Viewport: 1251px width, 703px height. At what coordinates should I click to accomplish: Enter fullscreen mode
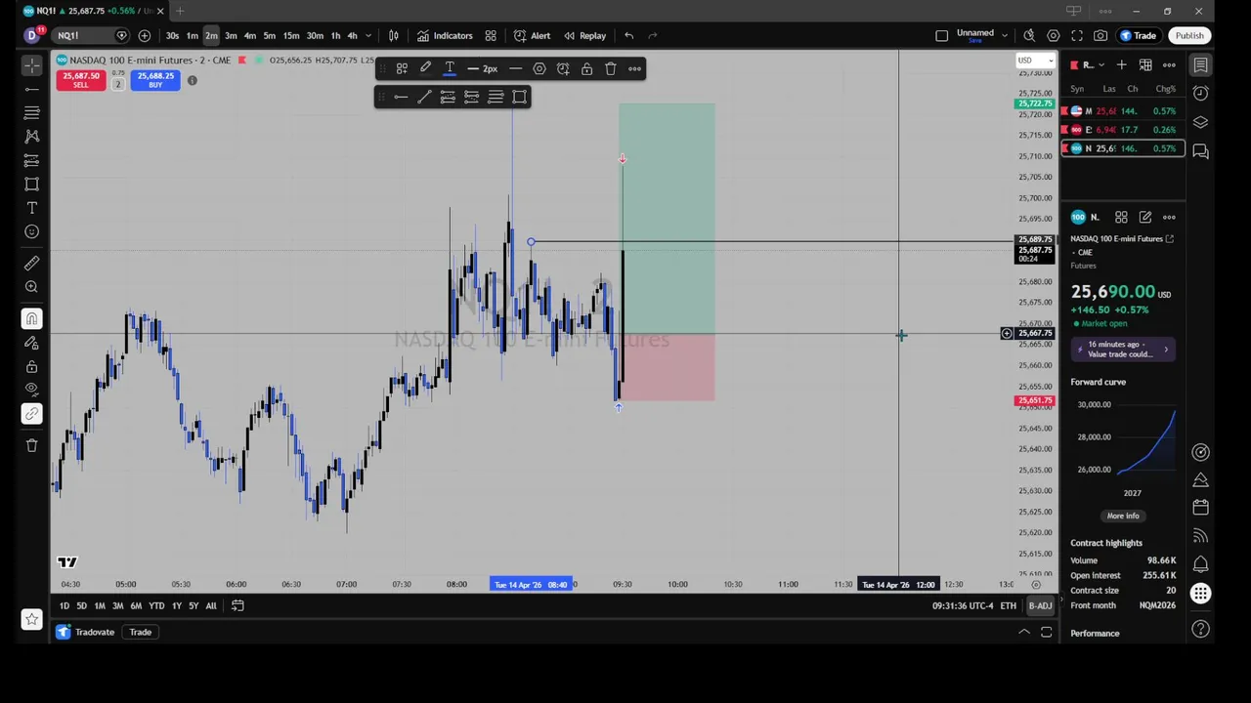(x=1077, y=36)
